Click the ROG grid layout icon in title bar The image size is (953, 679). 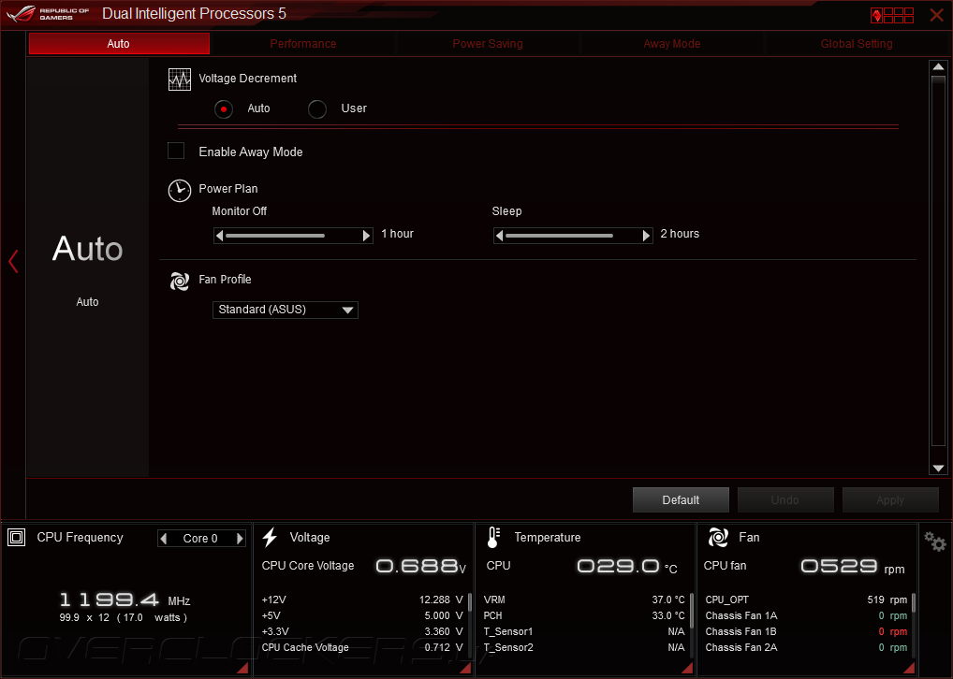pos(892,15)
